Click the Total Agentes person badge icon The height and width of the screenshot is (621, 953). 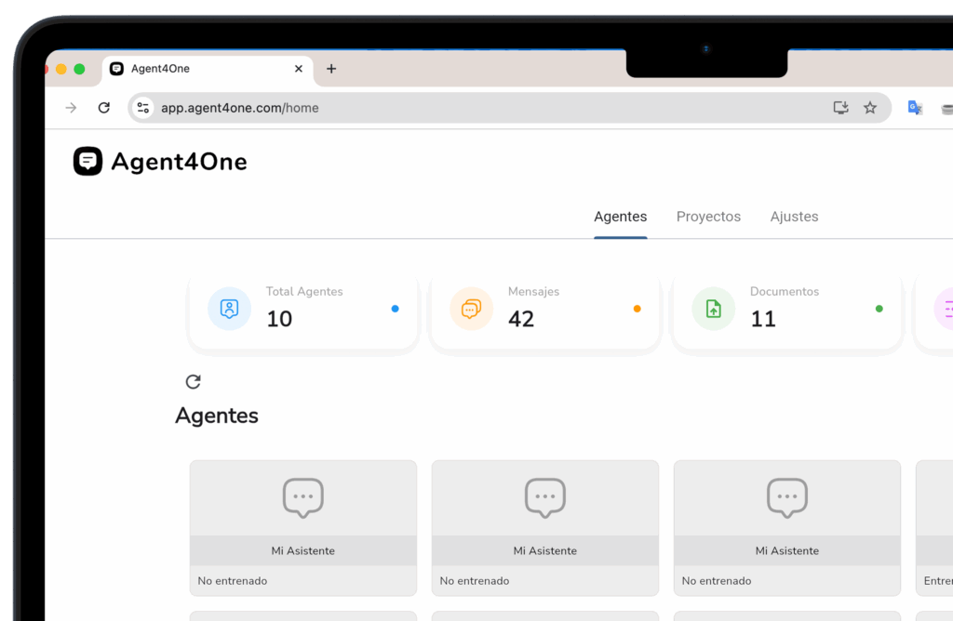click(229, 309)
